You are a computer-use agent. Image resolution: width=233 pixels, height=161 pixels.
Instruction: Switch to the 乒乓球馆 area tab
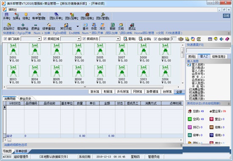click(123, 92)
